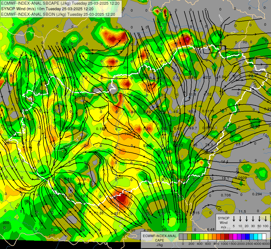Screen dimensions: 271x249
Task: Click the 100 m/s wind arrow in legend
Action: coord(266,219)
